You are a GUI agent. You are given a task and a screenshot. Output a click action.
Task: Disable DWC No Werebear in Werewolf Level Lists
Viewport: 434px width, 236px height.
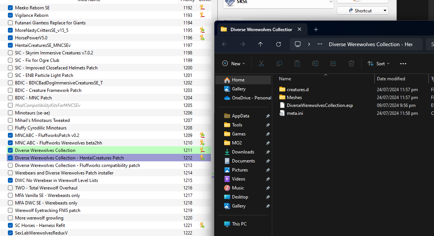click(x=10, y=180)
